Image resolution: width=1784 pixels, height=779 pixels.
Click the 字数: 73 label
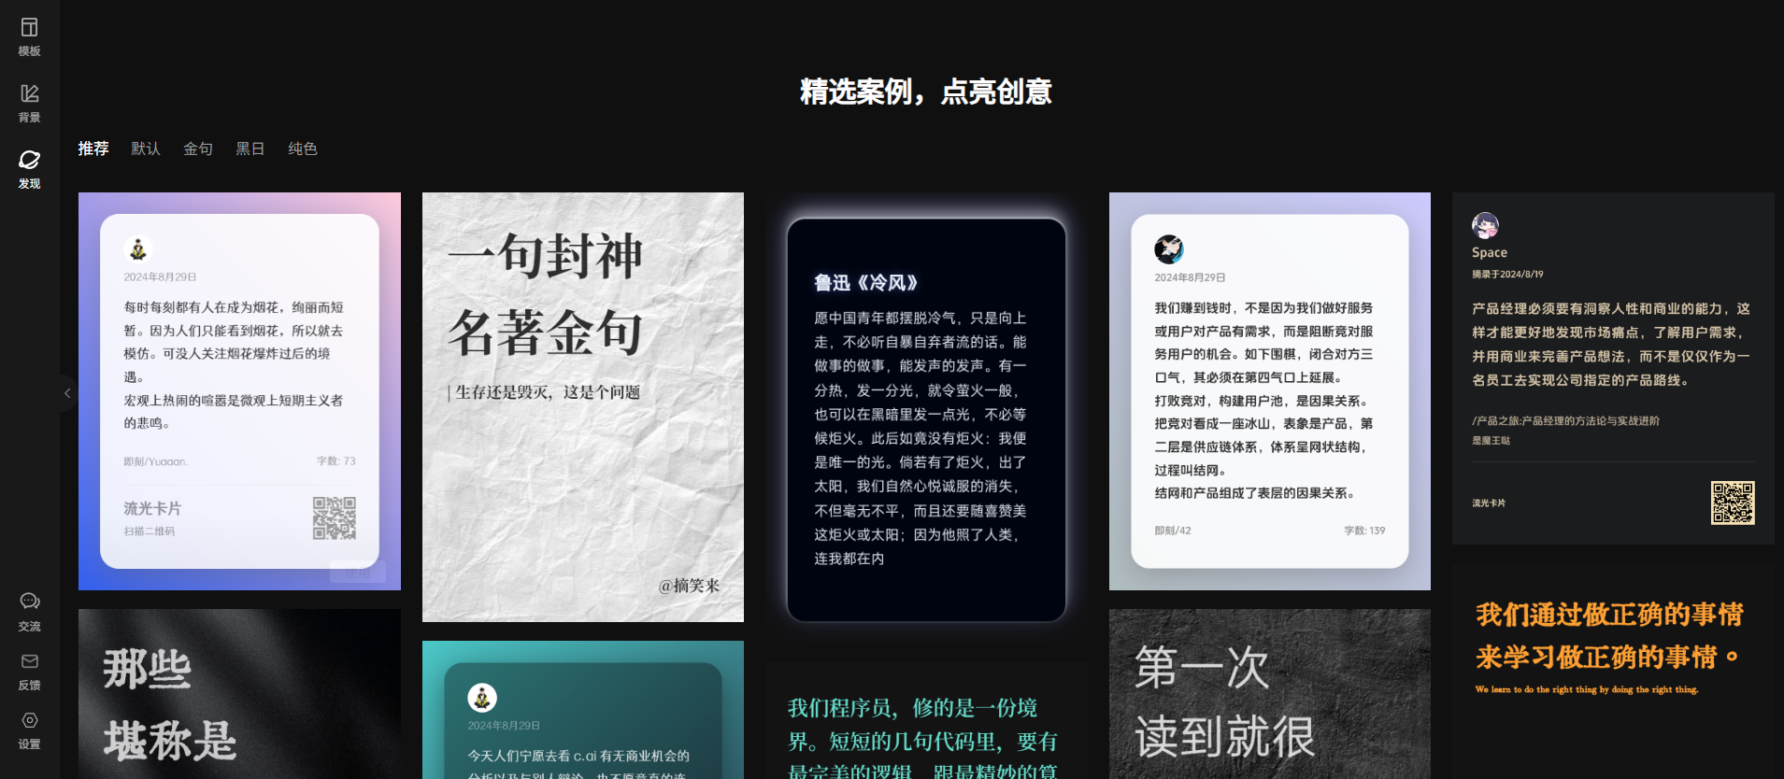(x=335, y=461)
